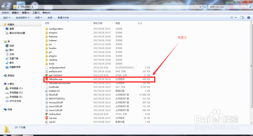Select the libcef.dll file icon

pos(47,95)
